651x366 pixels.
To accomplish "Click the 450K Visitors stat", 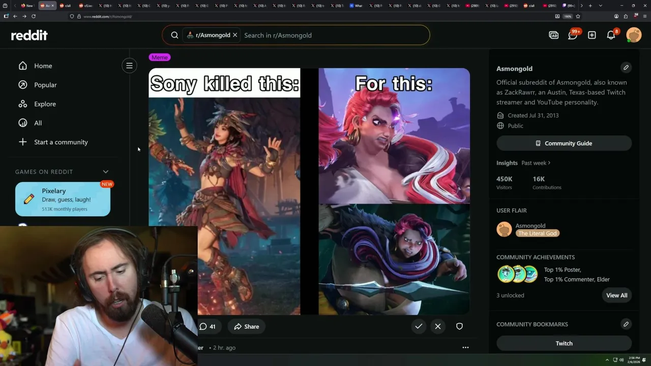I will (505, 182).
